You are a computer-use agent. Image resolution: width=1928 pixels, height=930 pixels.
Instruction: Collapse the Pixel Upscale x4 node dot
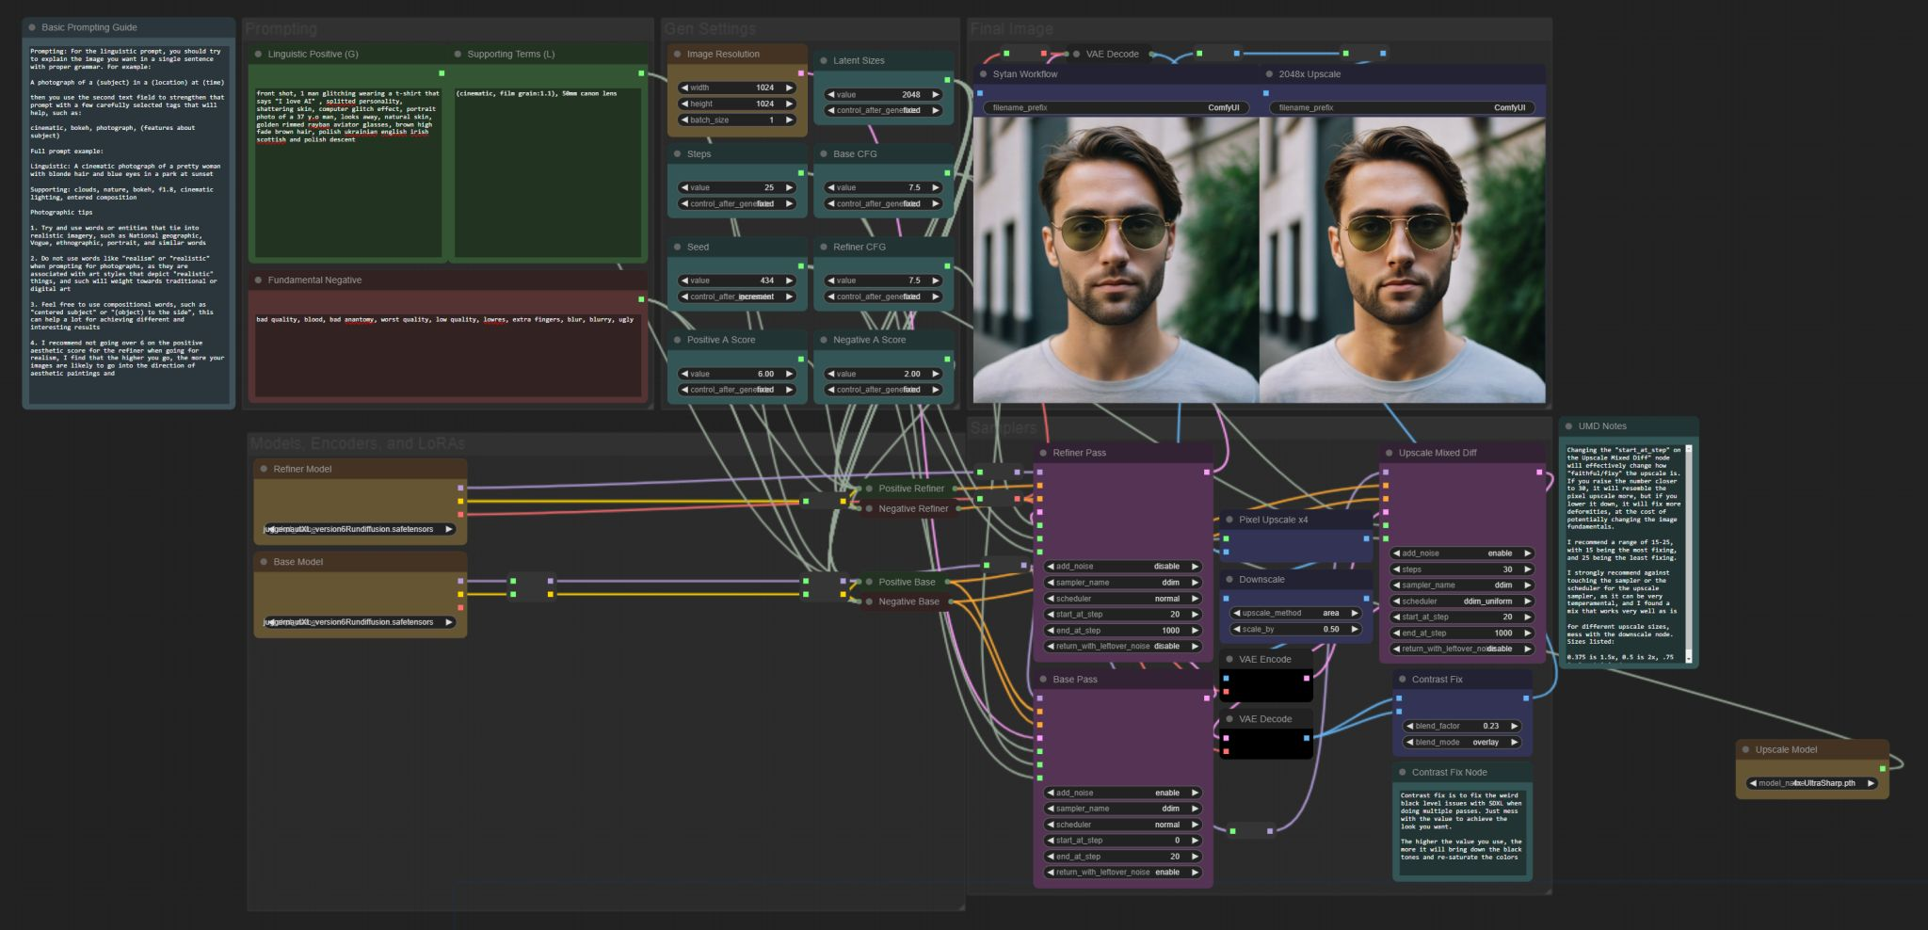[1229, 521]
